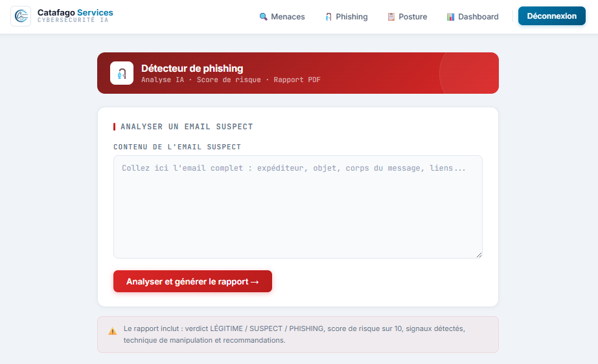The height and width of the screenshot is (364, 598).
Task: Click the Détecteur de phishing title
Action: coord(192,69)
